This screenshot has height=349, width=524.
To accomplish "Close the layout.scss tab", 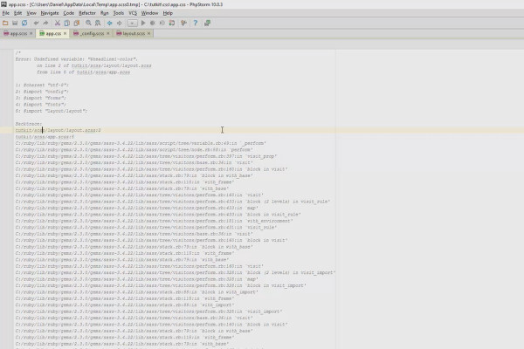I will (149, 33).
